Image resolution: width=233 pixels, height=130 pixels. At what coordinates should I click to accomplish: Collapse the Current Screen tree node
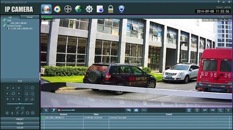[2, 26]
